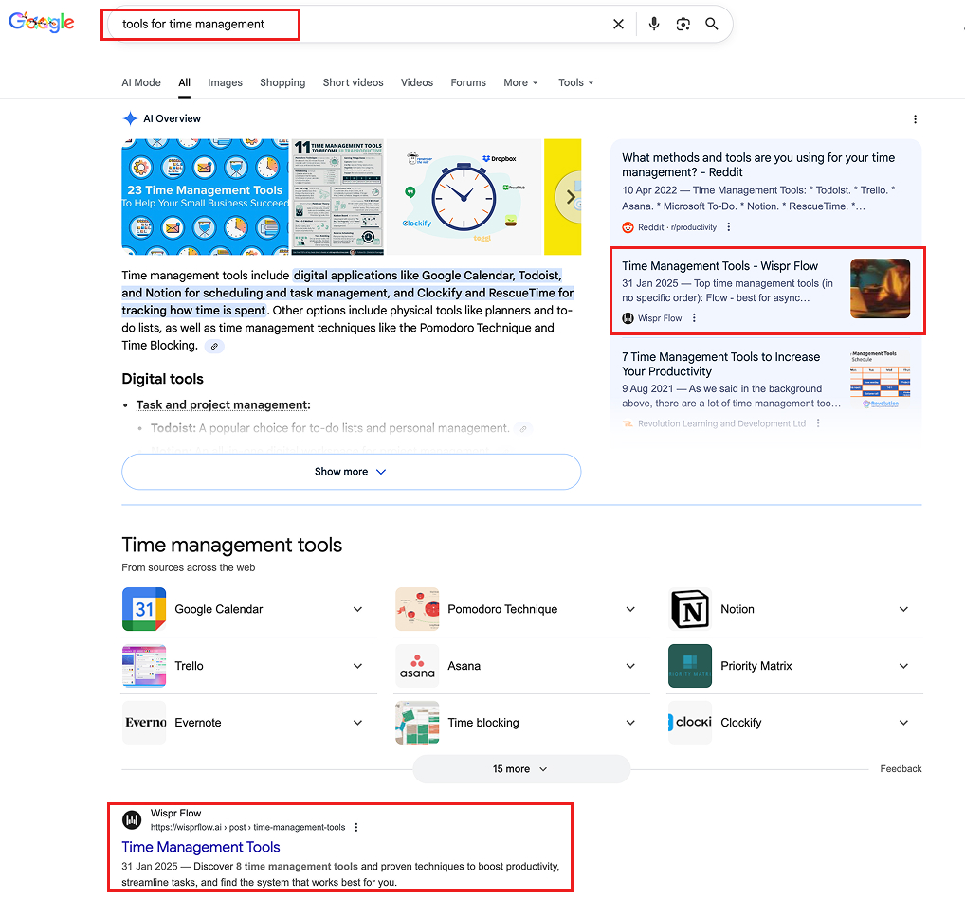Clear the search query with the X icon
965x897 pixels.
619,24
